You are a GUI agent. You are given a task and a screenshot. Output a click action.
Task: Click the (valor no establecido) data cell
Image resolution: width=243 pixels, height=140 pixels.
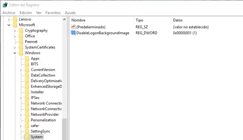point(191,27)
